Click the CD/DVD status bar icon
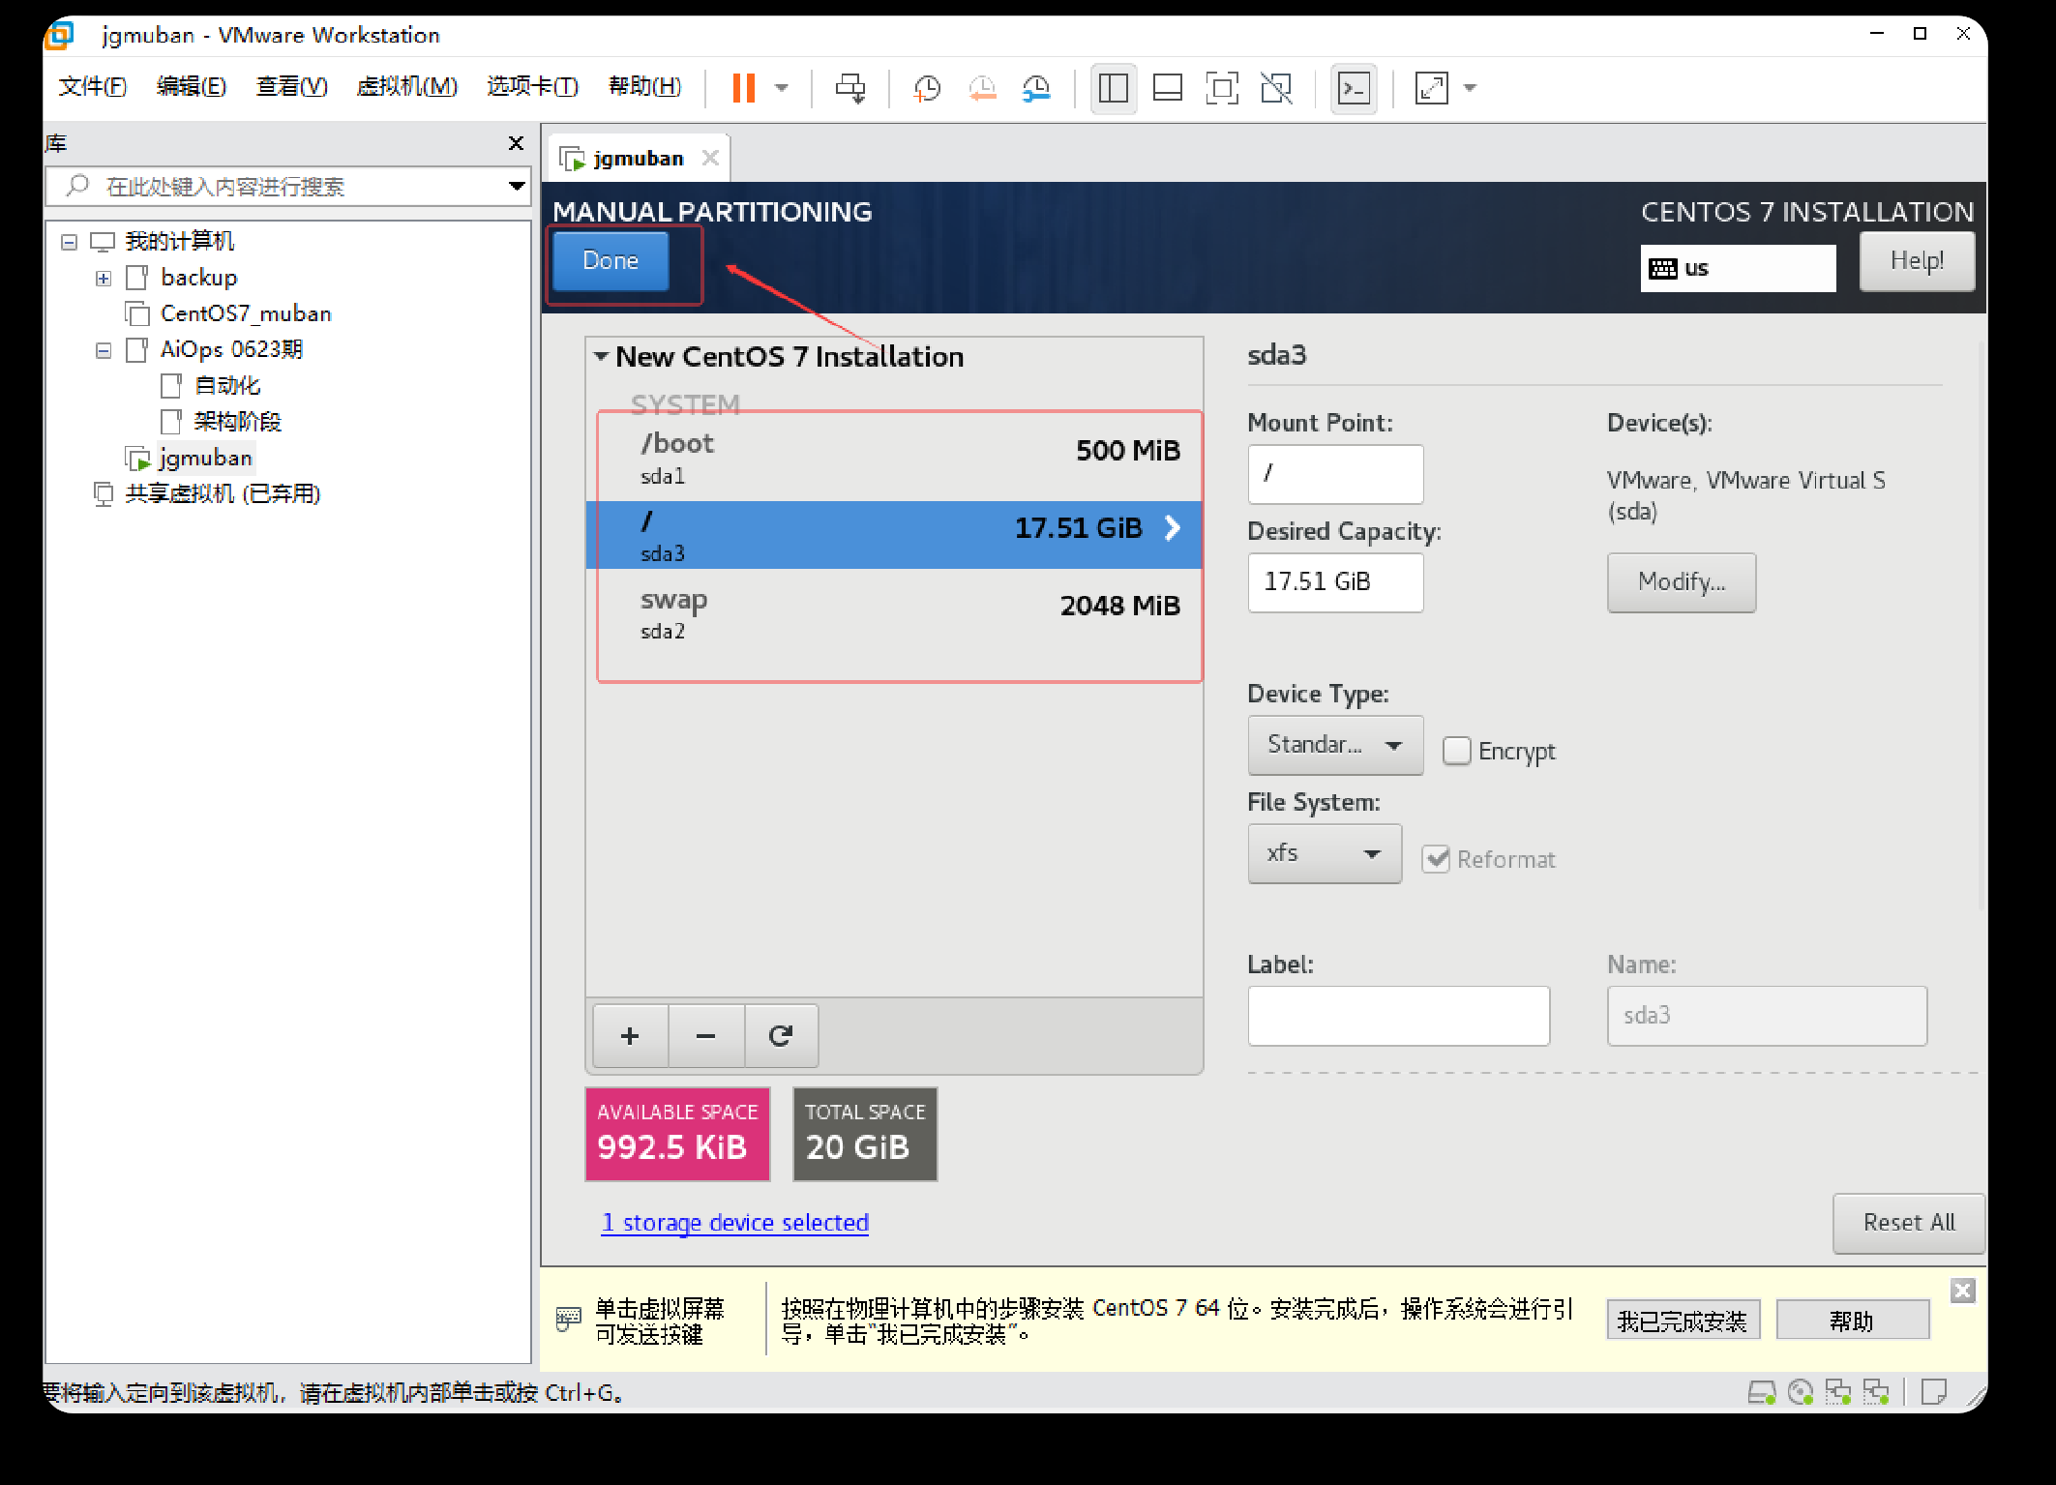The width and height of the screenshot is (2056, 1485). pos(1800,1393)
